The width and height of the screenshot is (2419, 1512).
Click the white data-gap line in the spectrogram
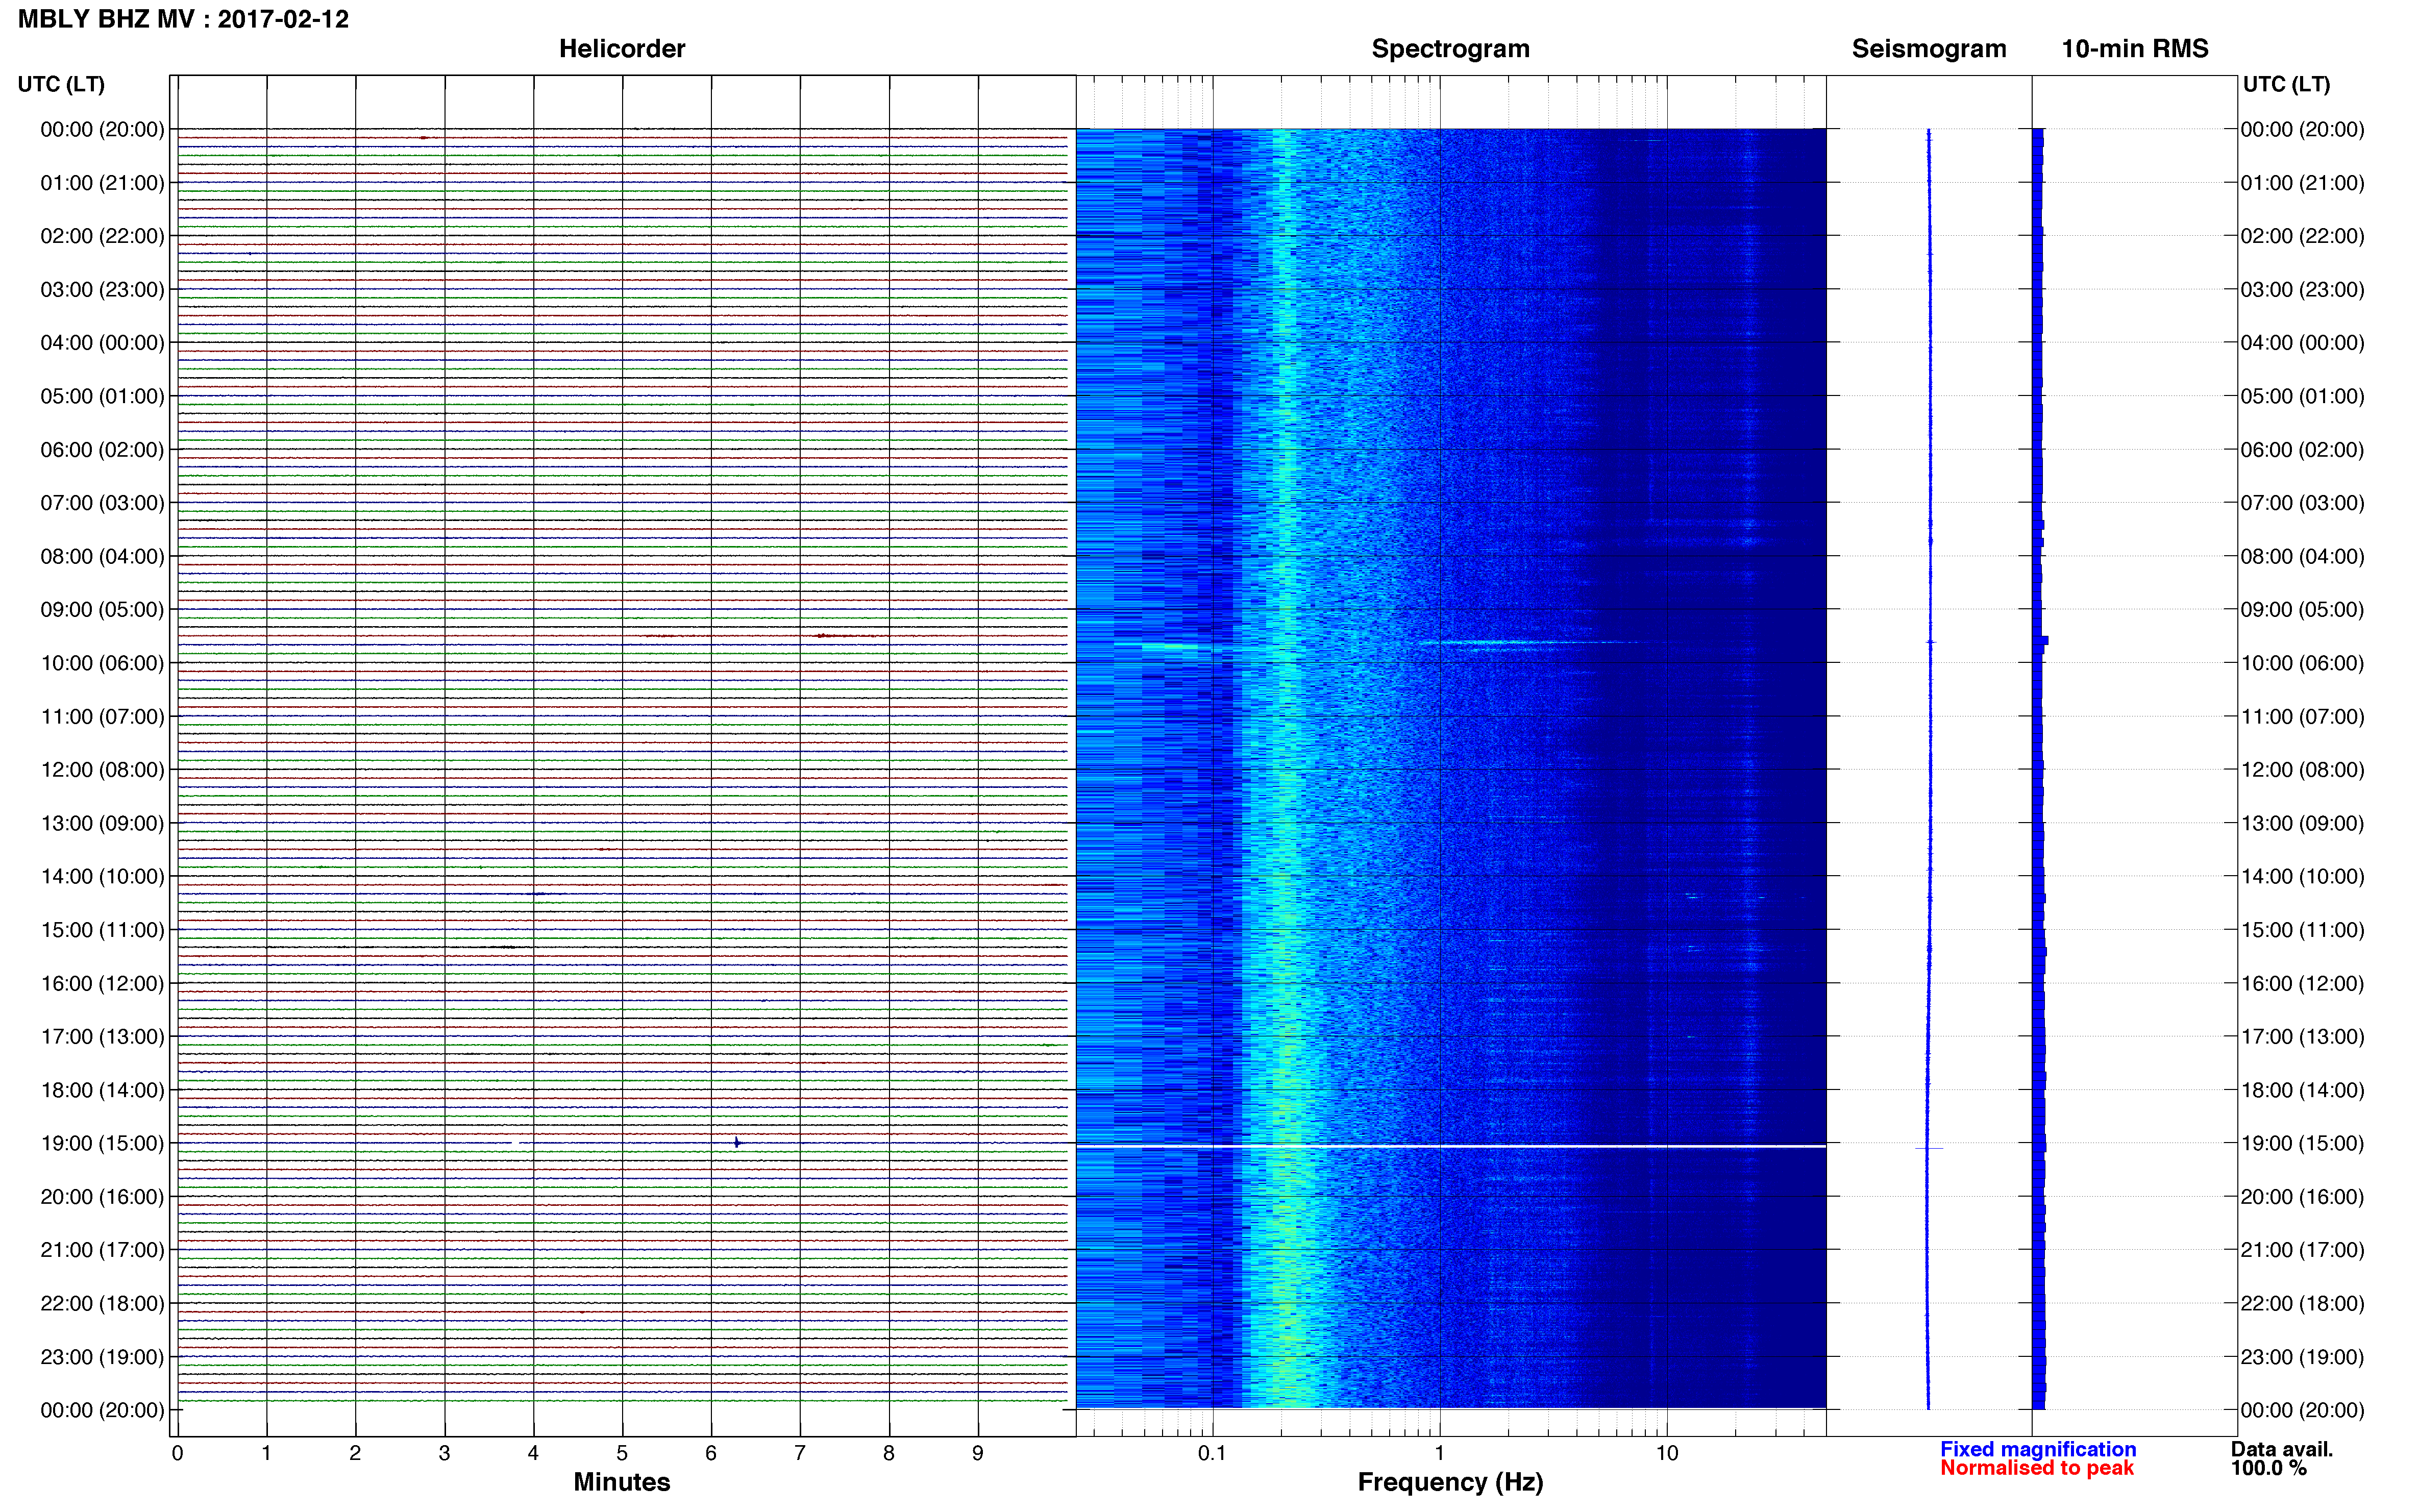tap(1450, 1146)
